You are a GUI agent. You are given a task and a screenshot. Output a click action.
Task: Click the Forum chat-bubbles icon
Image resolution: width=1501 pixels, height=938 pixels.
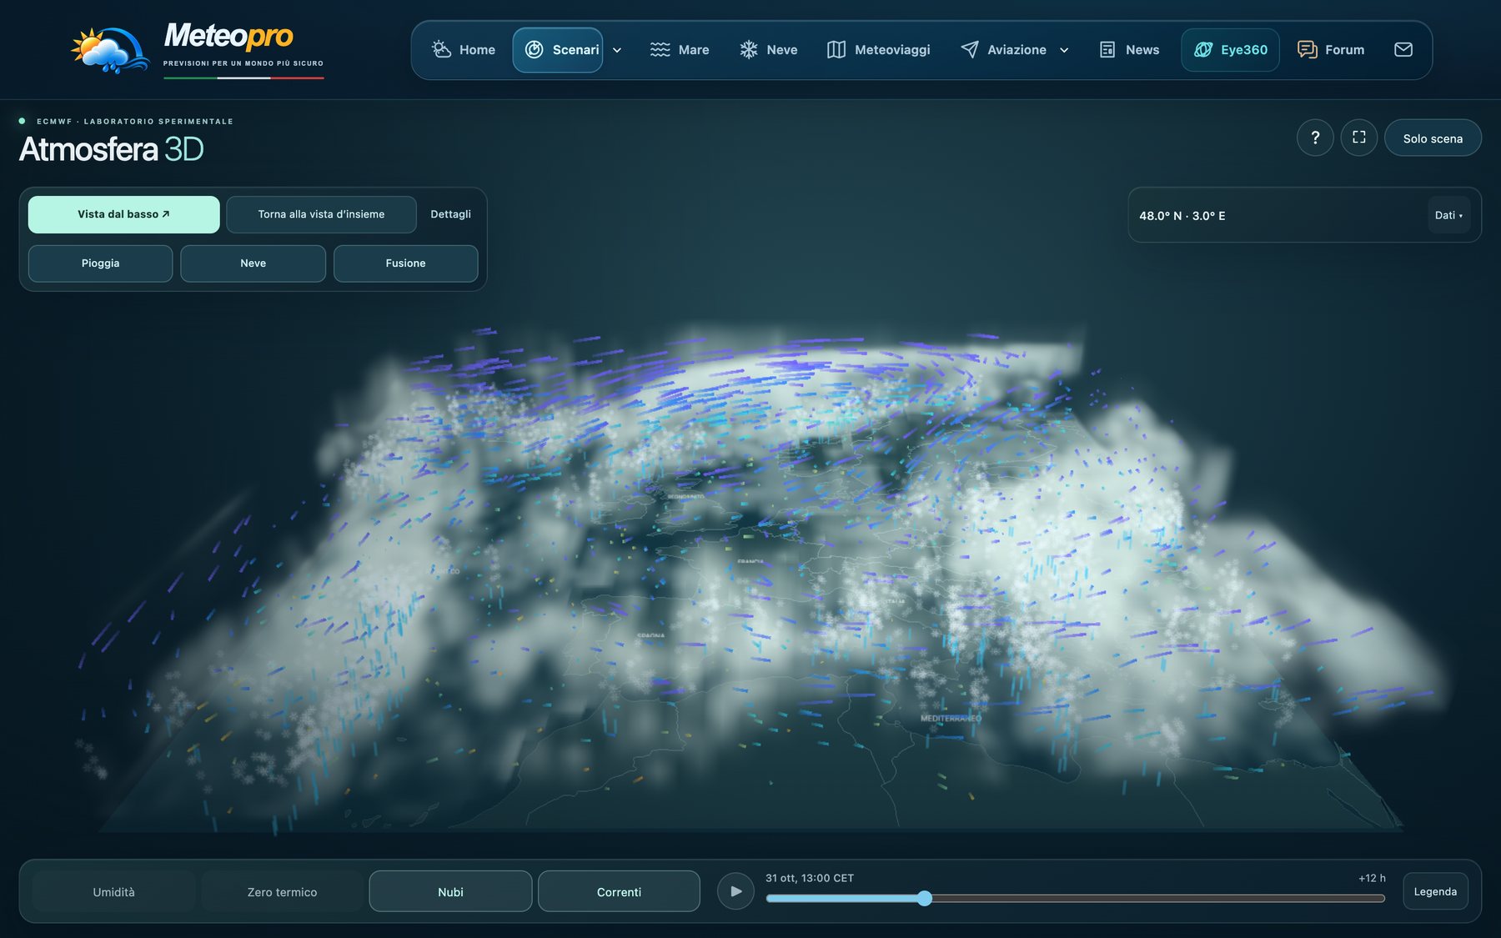tap(1307, 50)
